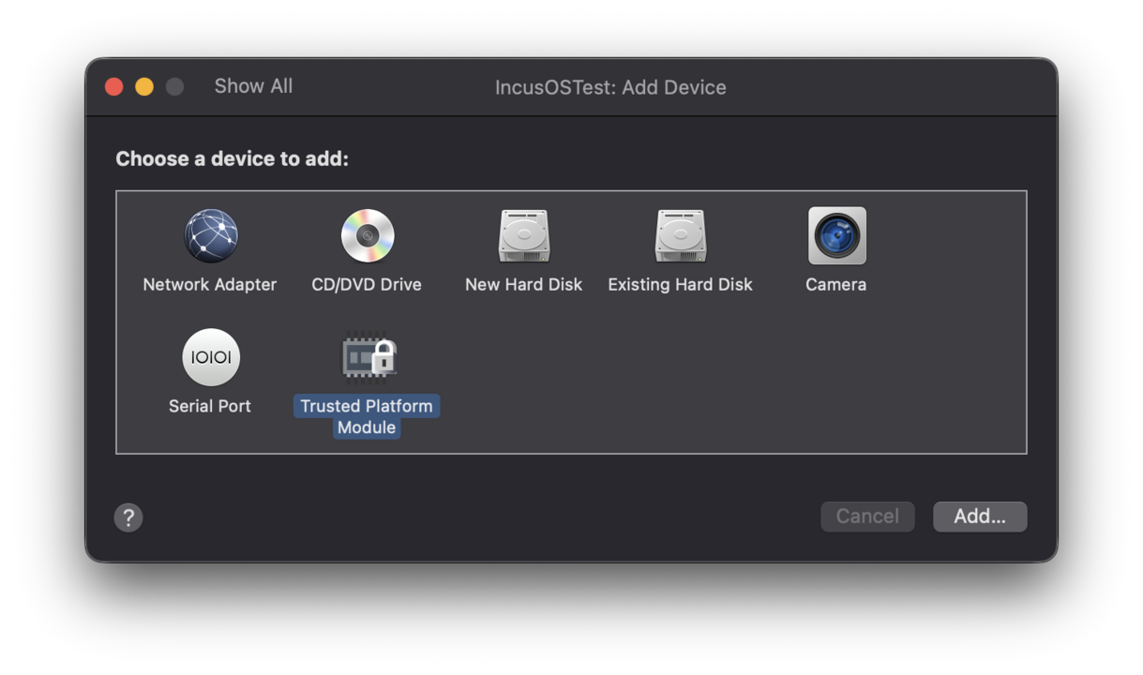Open help with the question mark button
1143x675 pixels.
click(x=128, y=517)
